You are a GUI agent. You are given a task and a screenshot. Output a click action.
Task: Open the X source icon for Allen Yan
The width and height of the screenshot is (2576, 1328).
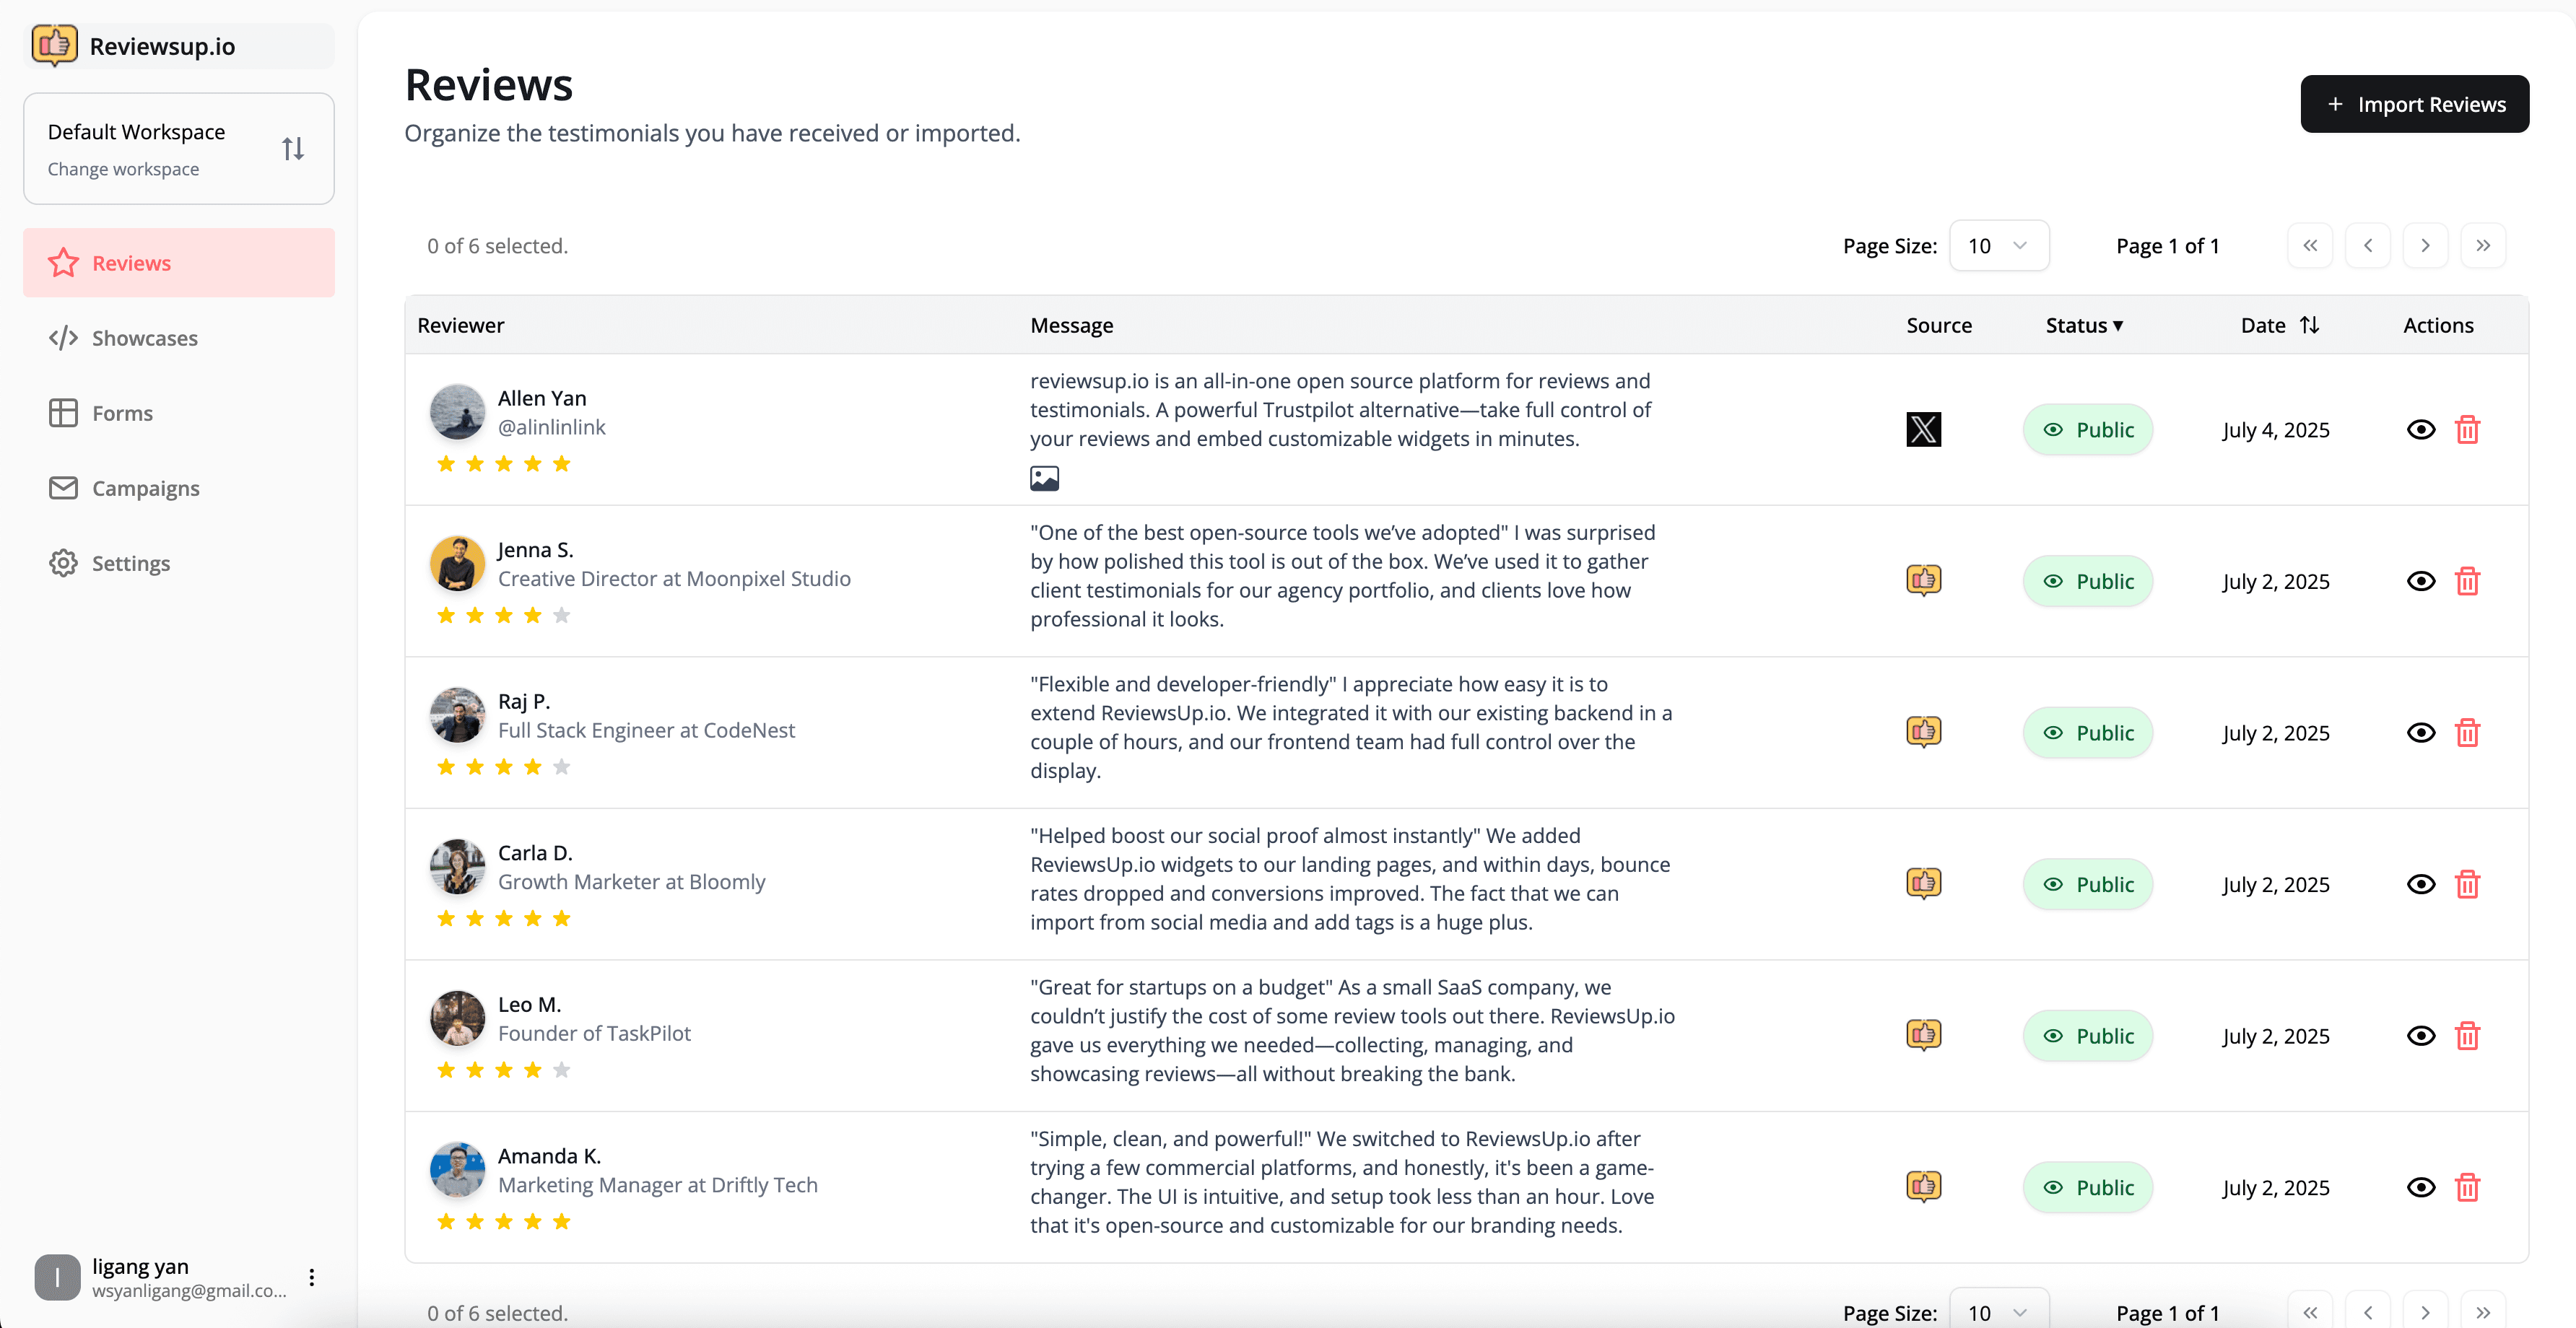click(1923, 429)
